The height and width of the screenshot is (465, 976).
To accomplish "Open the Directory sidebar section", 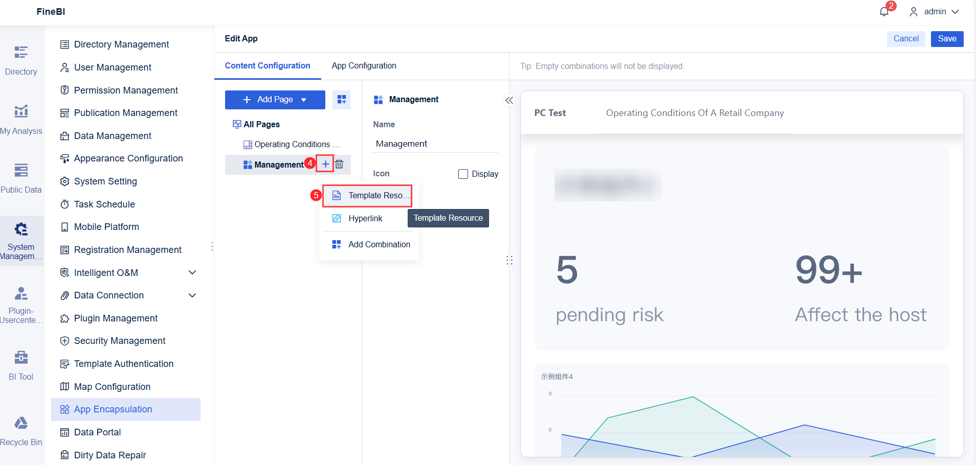I will click(21, 60).
